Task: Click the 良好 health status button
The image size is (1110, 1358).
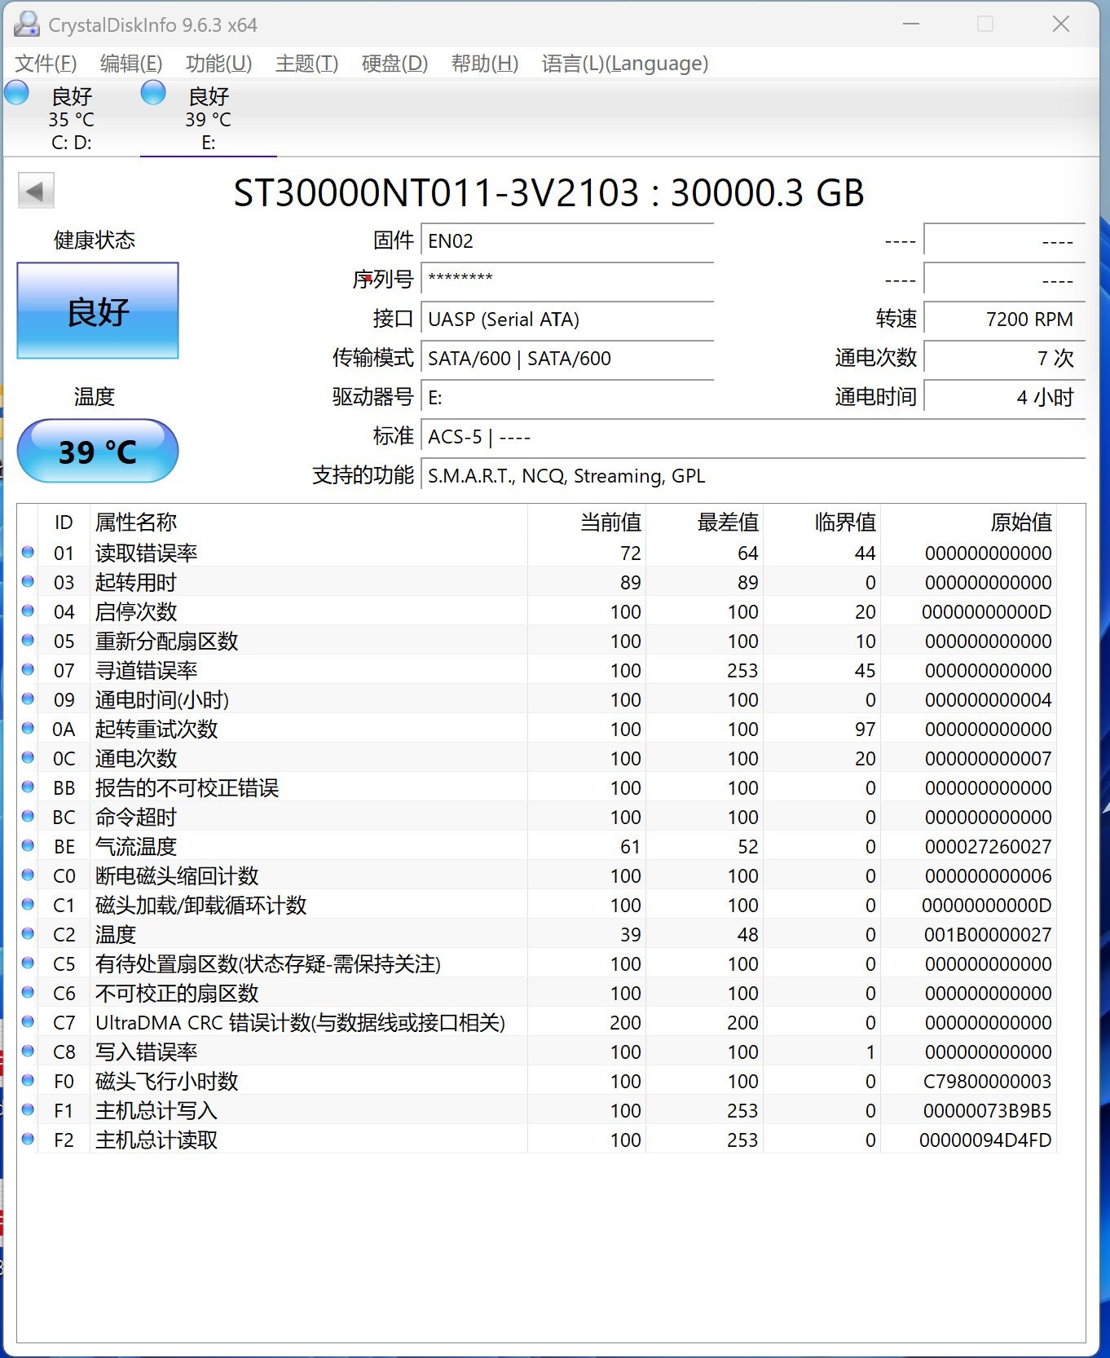Action: coord(98,311)
